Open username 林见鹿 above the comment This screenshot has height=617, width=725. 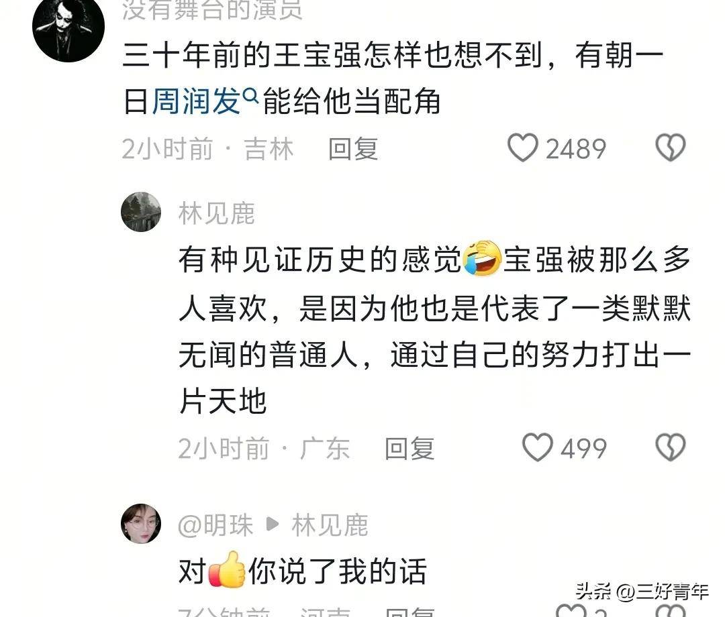(x=216, y=213)
